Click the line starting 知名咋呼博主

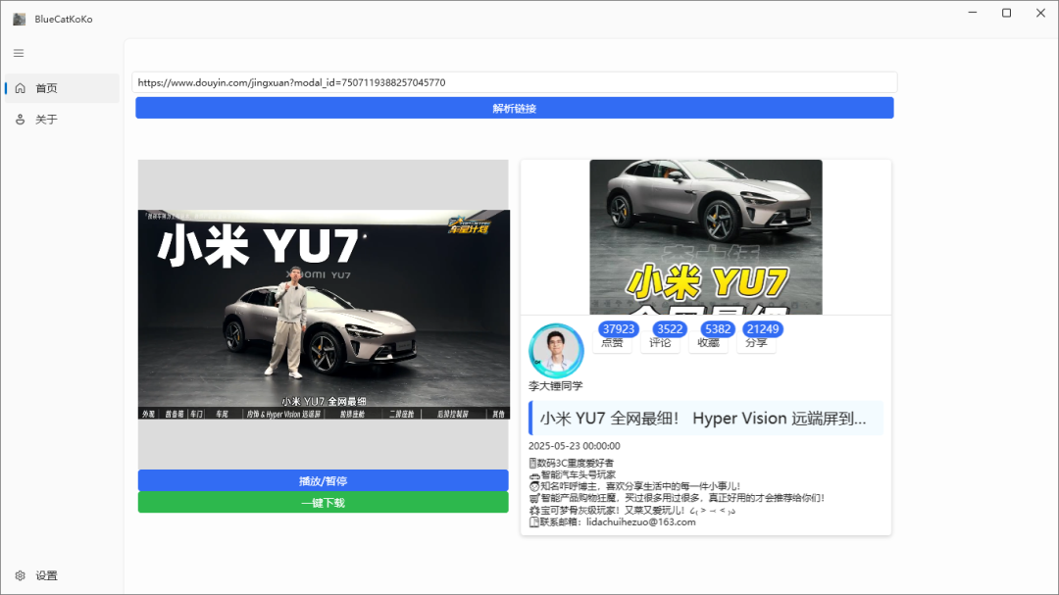coord(634,486)
